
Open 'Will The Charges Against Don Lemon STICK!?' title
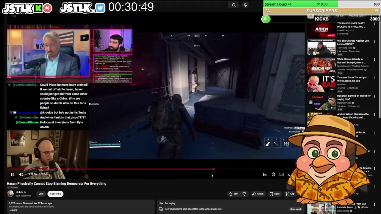point(353,43)
